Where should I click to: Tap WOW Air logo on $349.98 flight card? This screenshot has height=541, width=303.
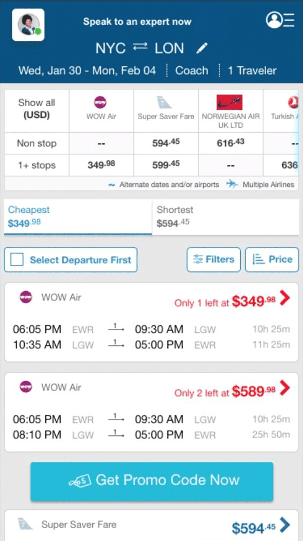[26, 297]
